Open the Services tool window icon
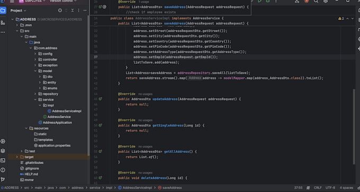 3,141
